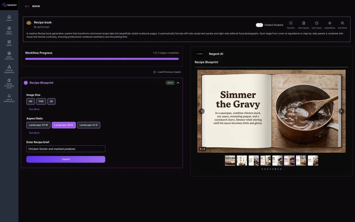Open the Job Roles people icon
The width and height of the screenshot is (355, 222).
click(342, 23)
